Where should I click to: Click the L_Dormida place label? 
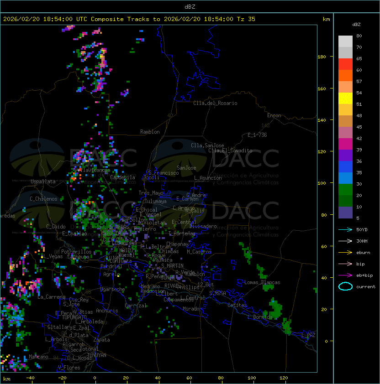[260, 317]
